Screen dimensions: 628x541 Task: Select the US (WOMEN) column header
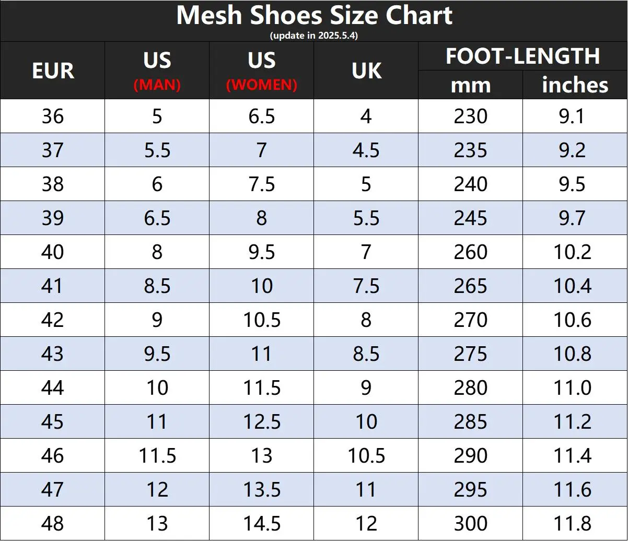point(261,71)
